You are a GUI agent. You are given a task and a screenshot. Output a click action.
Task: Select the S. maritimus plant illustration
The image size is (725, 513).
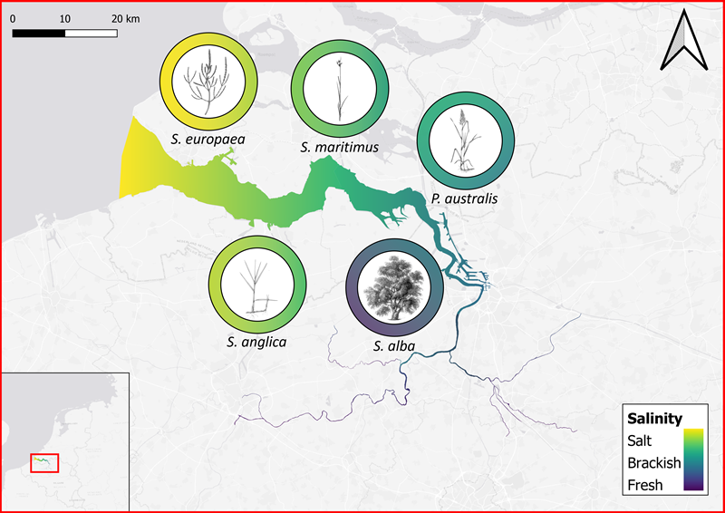click(340, 88)
